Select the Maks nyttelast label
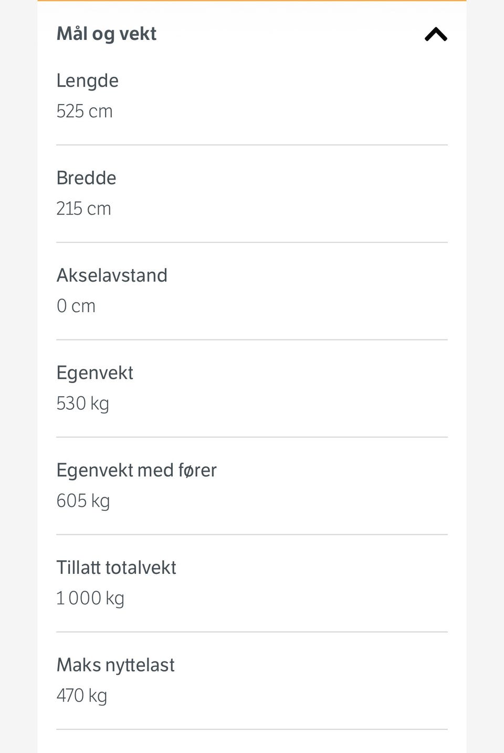Screen dimensions: 504x753 pyautogui.click(x=115, y=665)
